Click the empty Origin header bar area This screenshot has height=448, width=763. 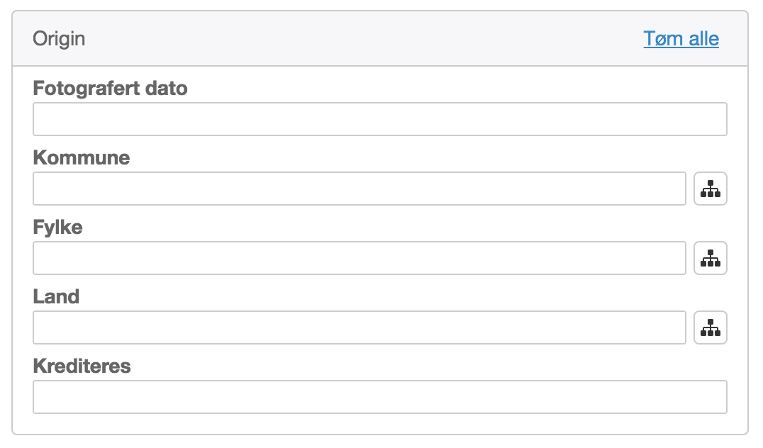coord(355,38)
